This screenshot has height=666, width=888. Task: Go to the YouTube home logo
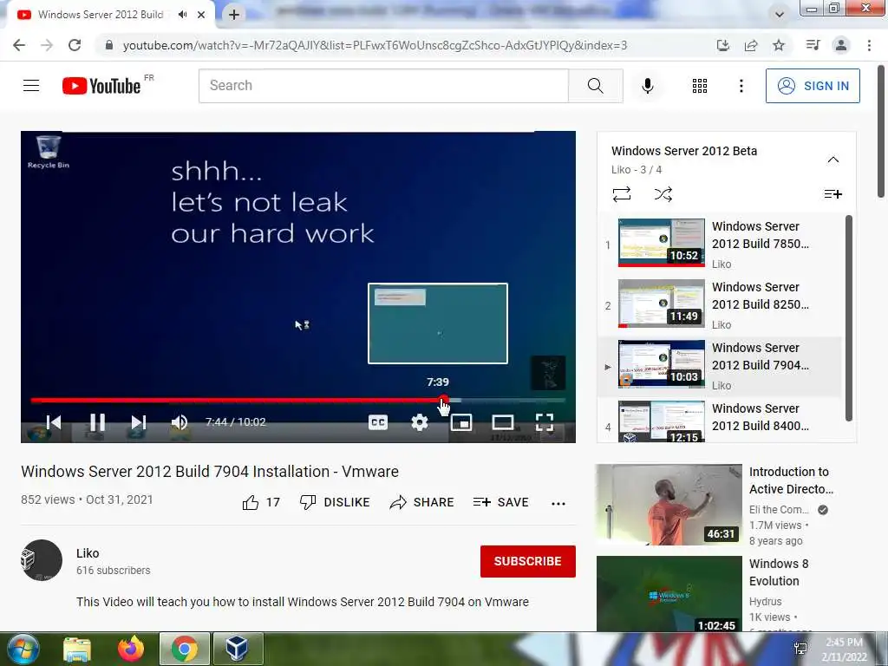pos(102,86)
